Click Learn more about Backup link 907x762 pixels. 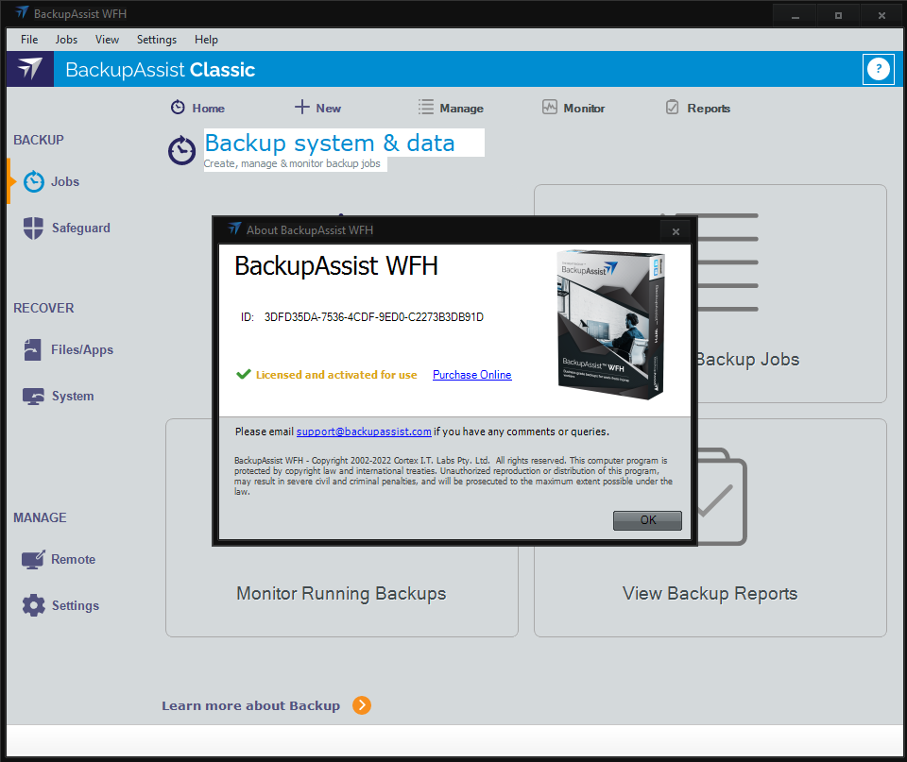(x=250, y=705)
